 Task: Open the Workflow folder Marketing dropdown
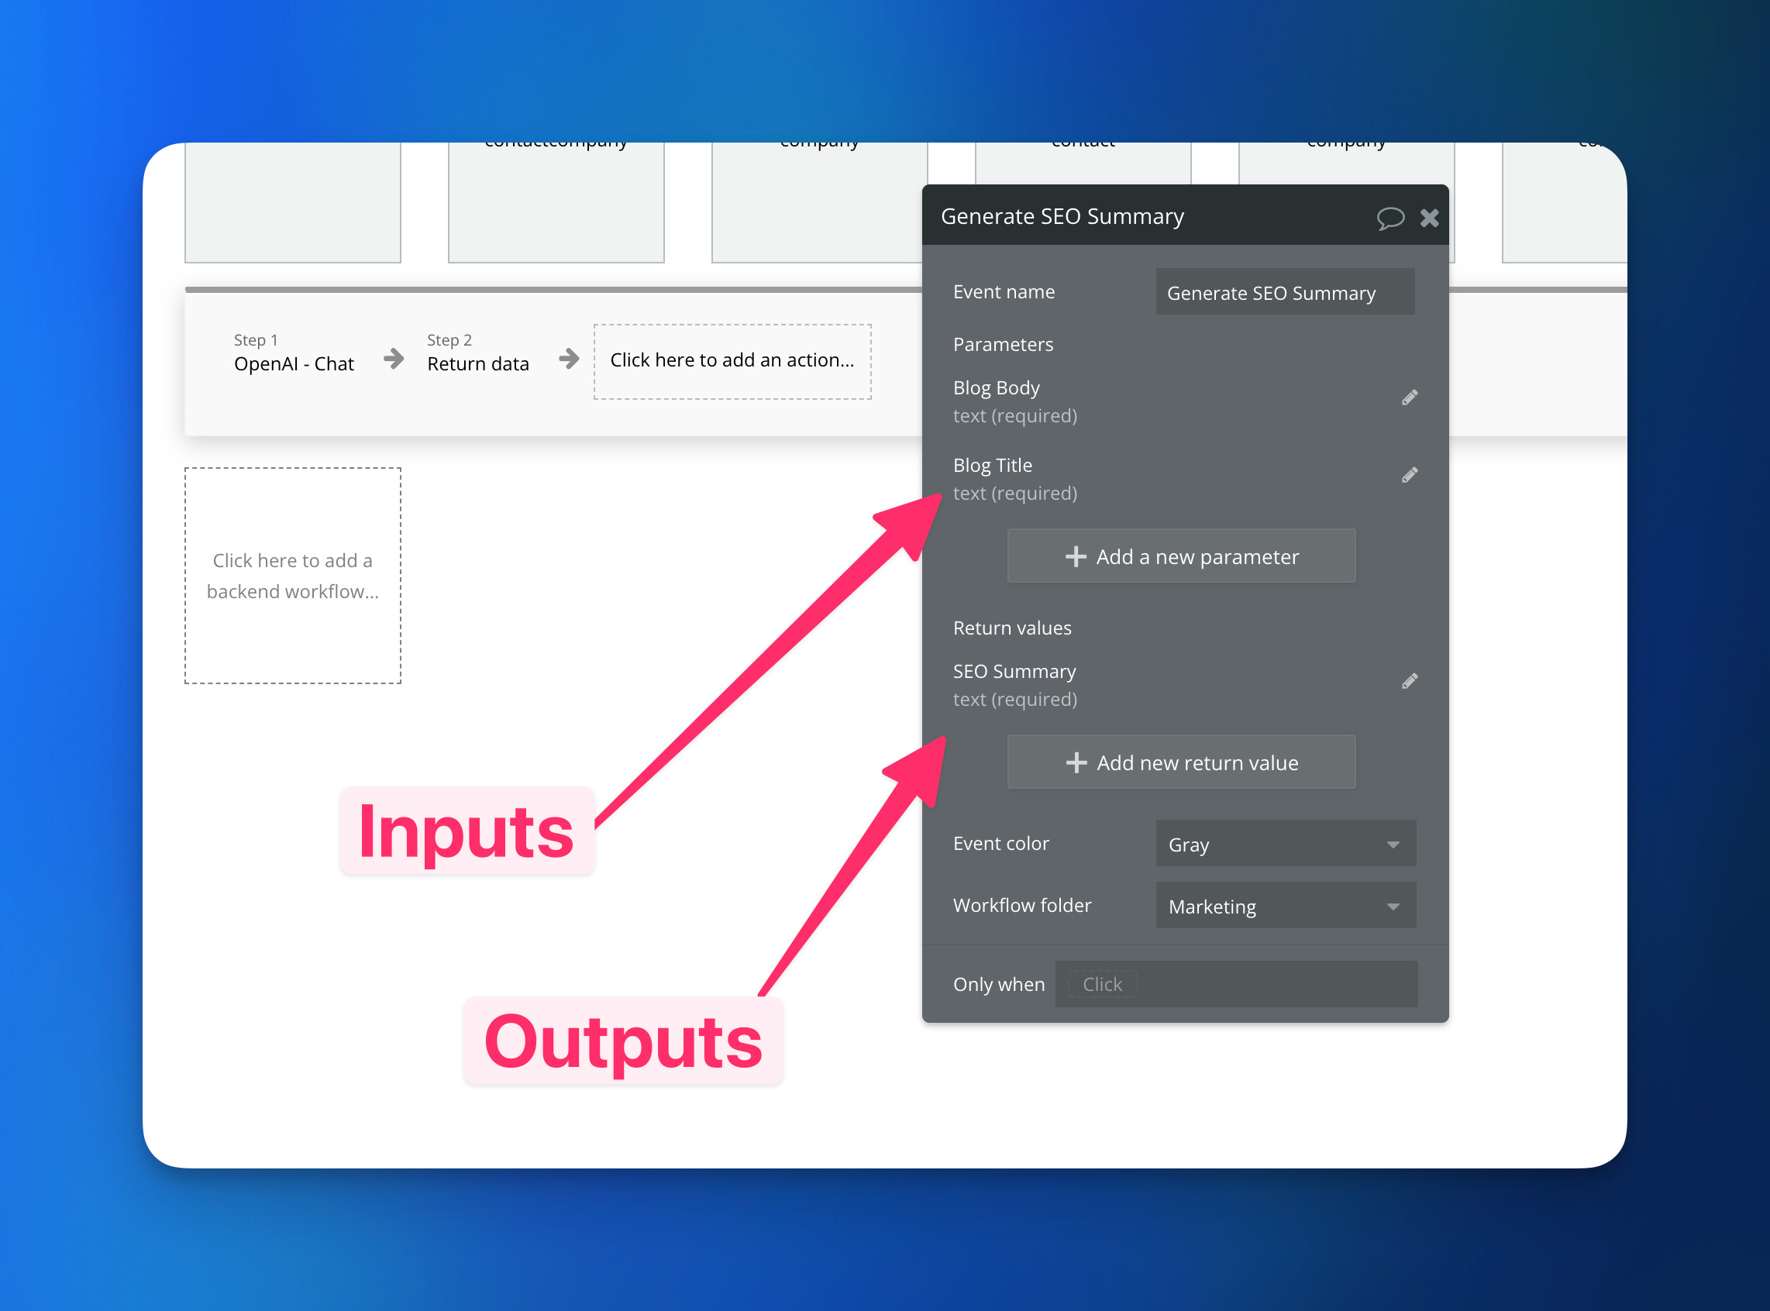click(1286, 906)
